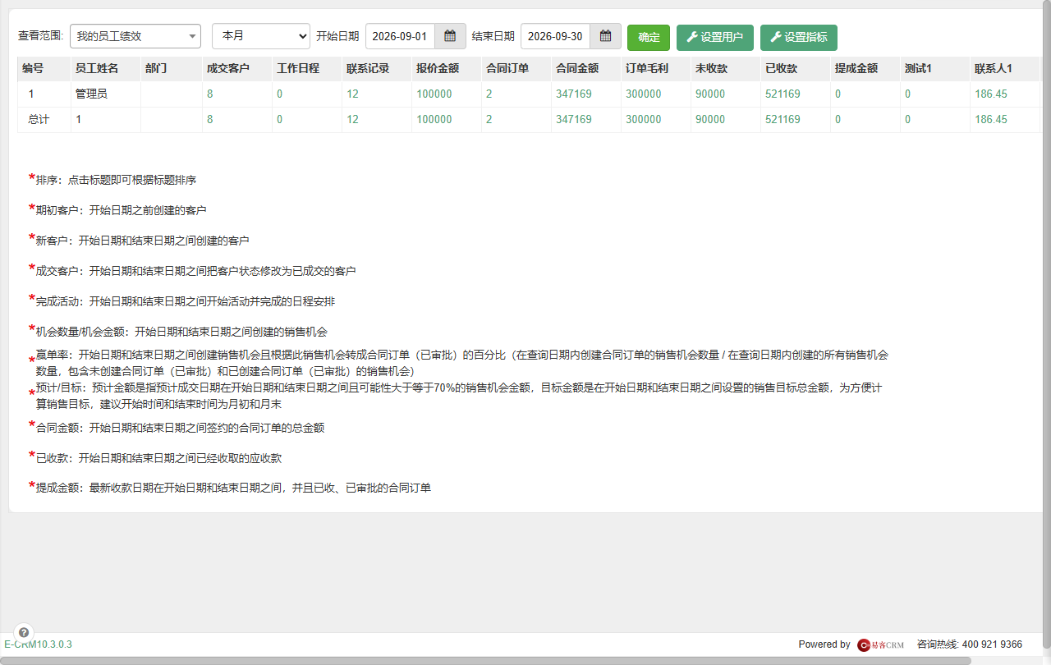Open the start date calendar picker icon
The width and height of the screenshot is (1051, 665).
[x=450, y=36]
